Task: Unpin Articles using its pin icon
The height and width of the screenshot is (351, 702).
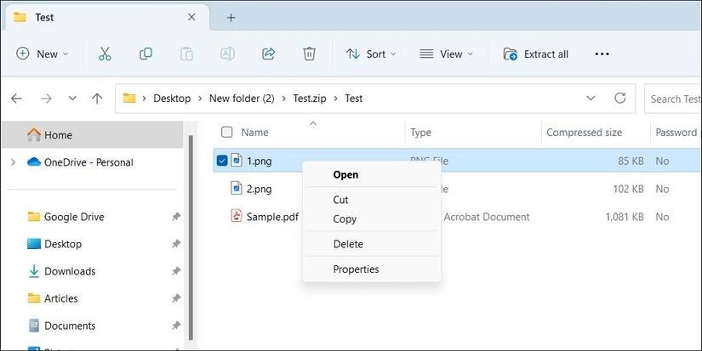Action: tap(176, 298)
